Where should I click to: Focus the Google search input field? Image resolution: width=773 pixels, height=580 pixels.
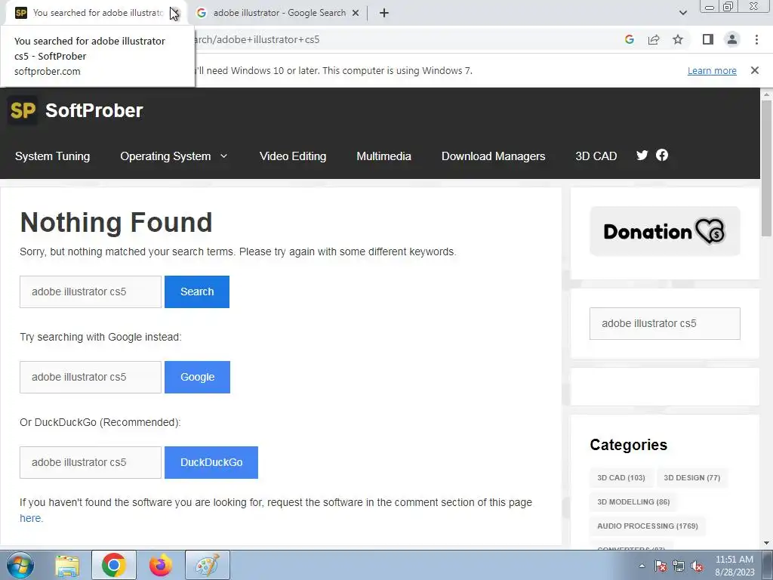91,377
